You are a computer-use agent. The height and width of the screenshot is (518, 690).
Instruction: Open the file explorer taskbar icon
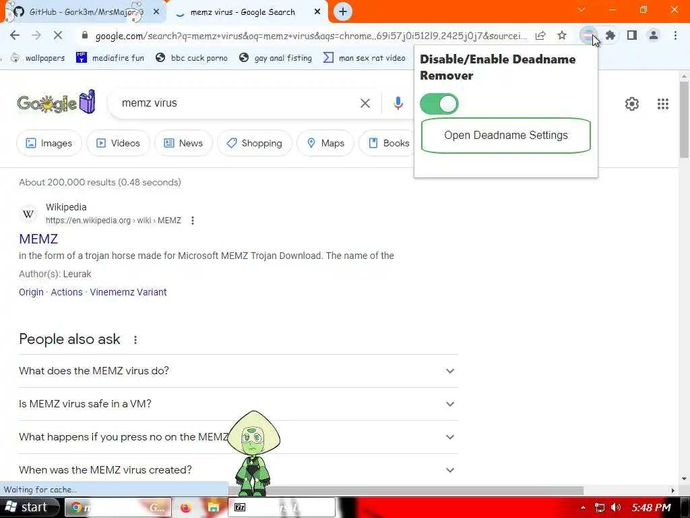(214, 507)
